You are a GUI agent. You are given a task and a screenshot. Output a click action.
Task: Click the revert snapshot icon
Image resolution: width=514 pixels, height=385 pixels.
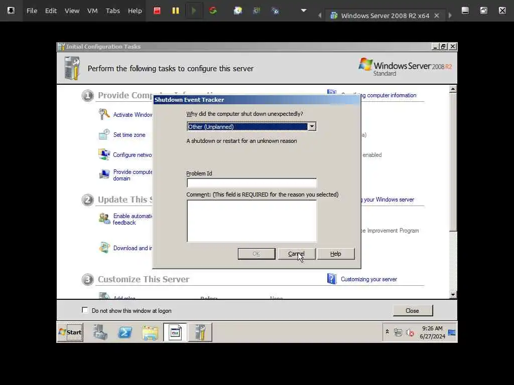(x=256, y=11)
